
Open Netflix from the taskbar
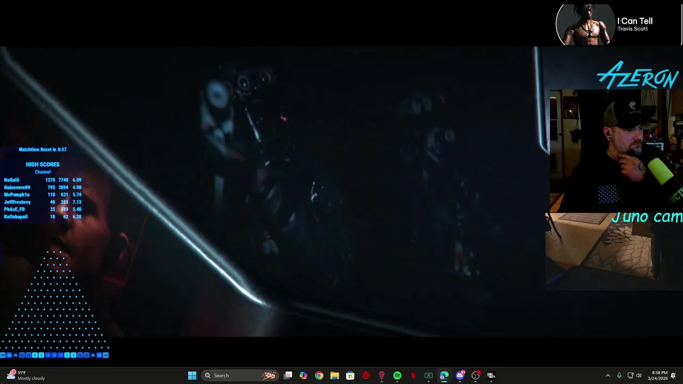413,375
